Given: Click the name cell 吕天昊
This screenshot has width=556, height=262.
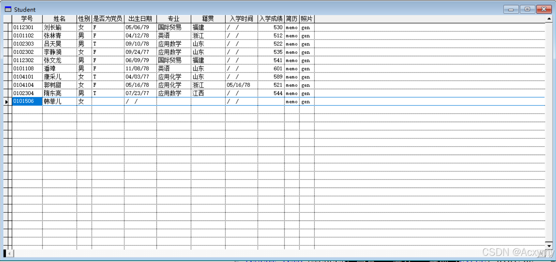Looking at the screenshot, I should pos(60,44).
